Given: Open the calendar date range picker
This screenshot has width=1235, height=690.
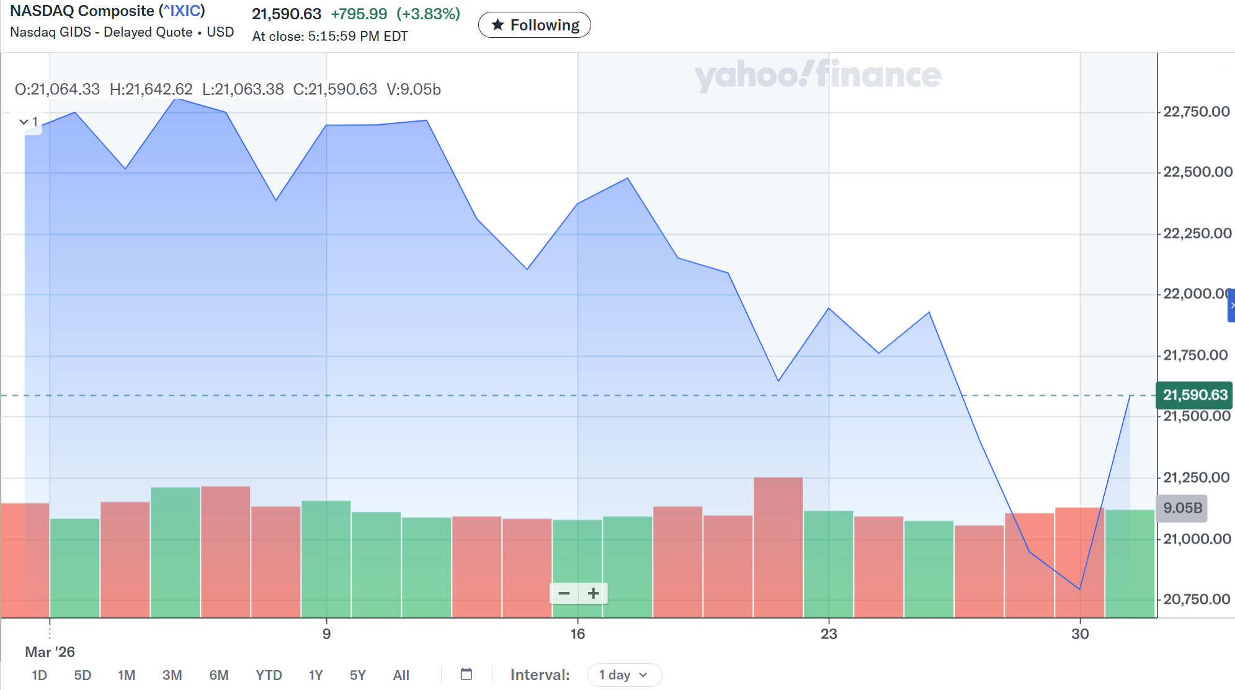Looking at the screenshot, I should [466, 674].
